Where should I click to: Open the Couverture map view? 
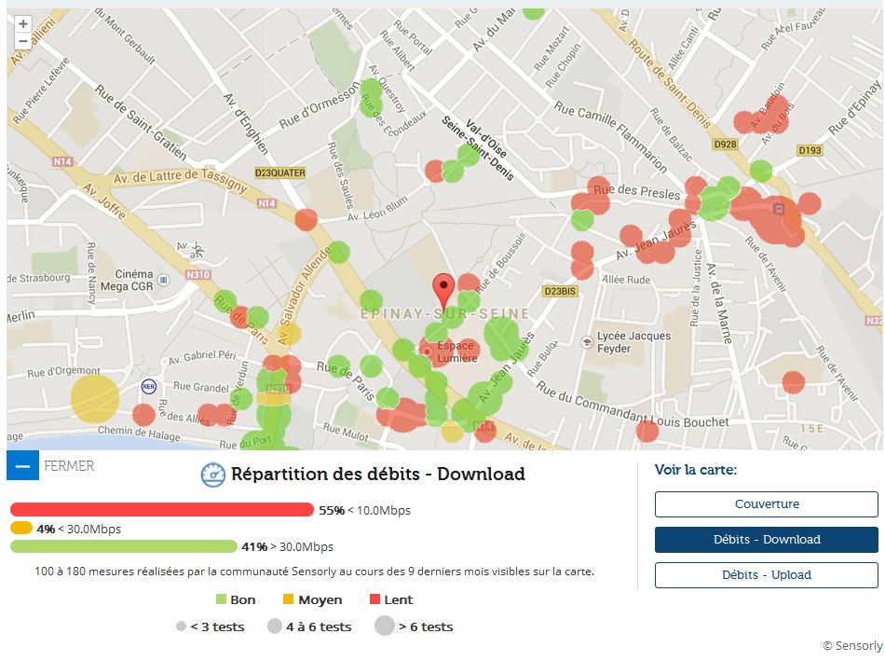coord(766,504)
